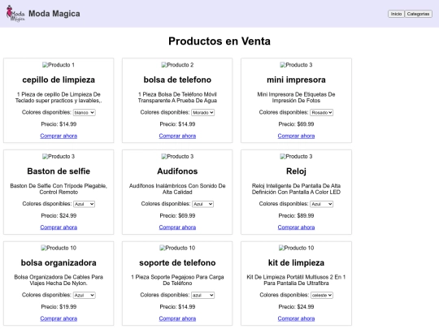This screenshot has width=439, height=329.
Task: Click the Moda Magica logo icon
Action: tap(15, 14)
